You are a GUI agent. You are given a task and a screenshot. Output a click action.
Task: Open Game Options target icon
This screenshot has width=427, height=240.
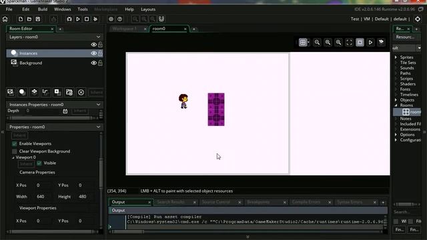[111, 19]
